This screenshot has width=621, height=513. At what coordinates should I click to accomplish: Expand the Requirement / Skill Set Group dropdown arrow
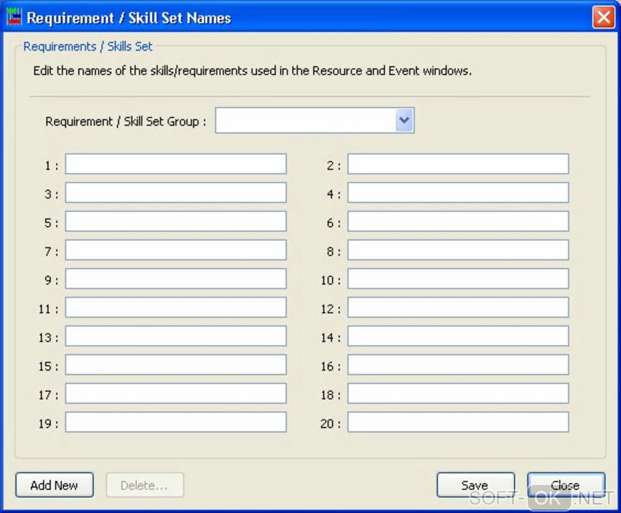(x=404, y=121)
